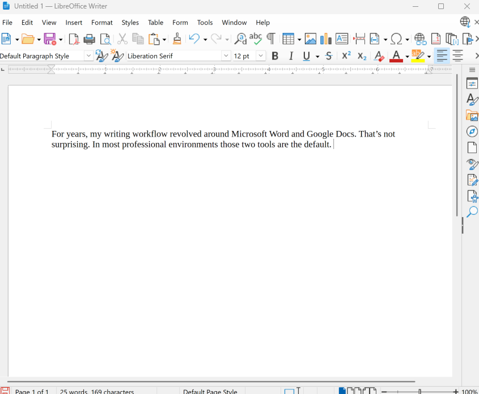This screenshot has width=479, height=394.
Task: Open the Paste options dropdown arrow
Action: coord(164,40)
